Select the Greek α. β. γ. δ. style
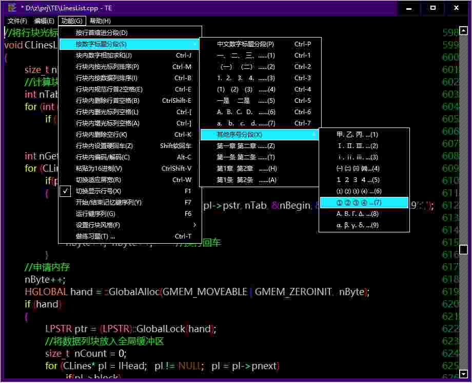 coord(359,225)
